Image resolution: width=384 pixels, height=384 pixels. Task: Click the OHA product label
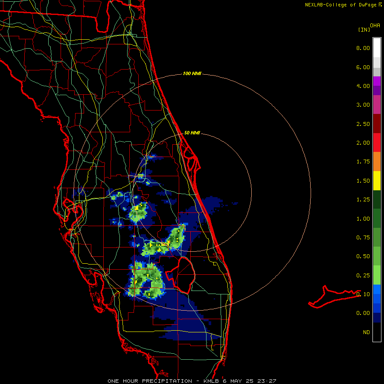pyautogui.click(x=375, y=25)
